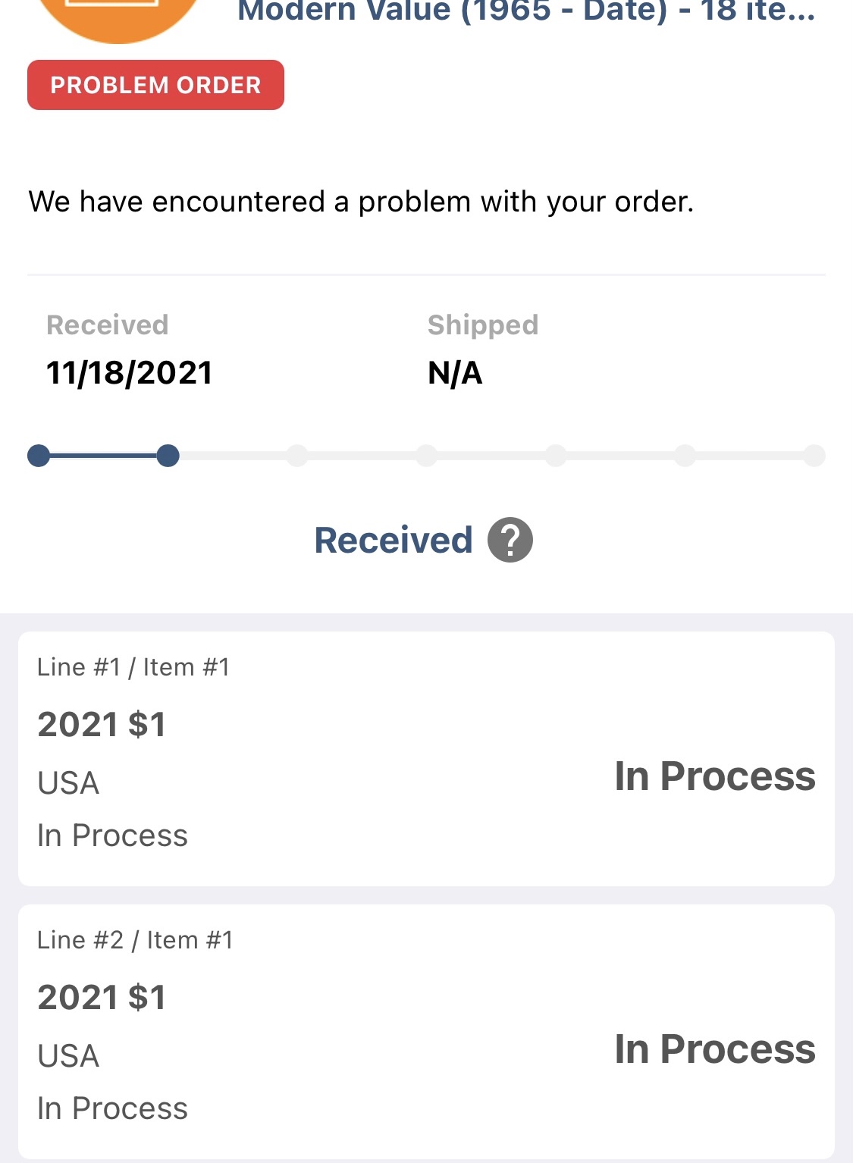
Task: Tap bold In Process status on Line #1
Action: (714, 776)
